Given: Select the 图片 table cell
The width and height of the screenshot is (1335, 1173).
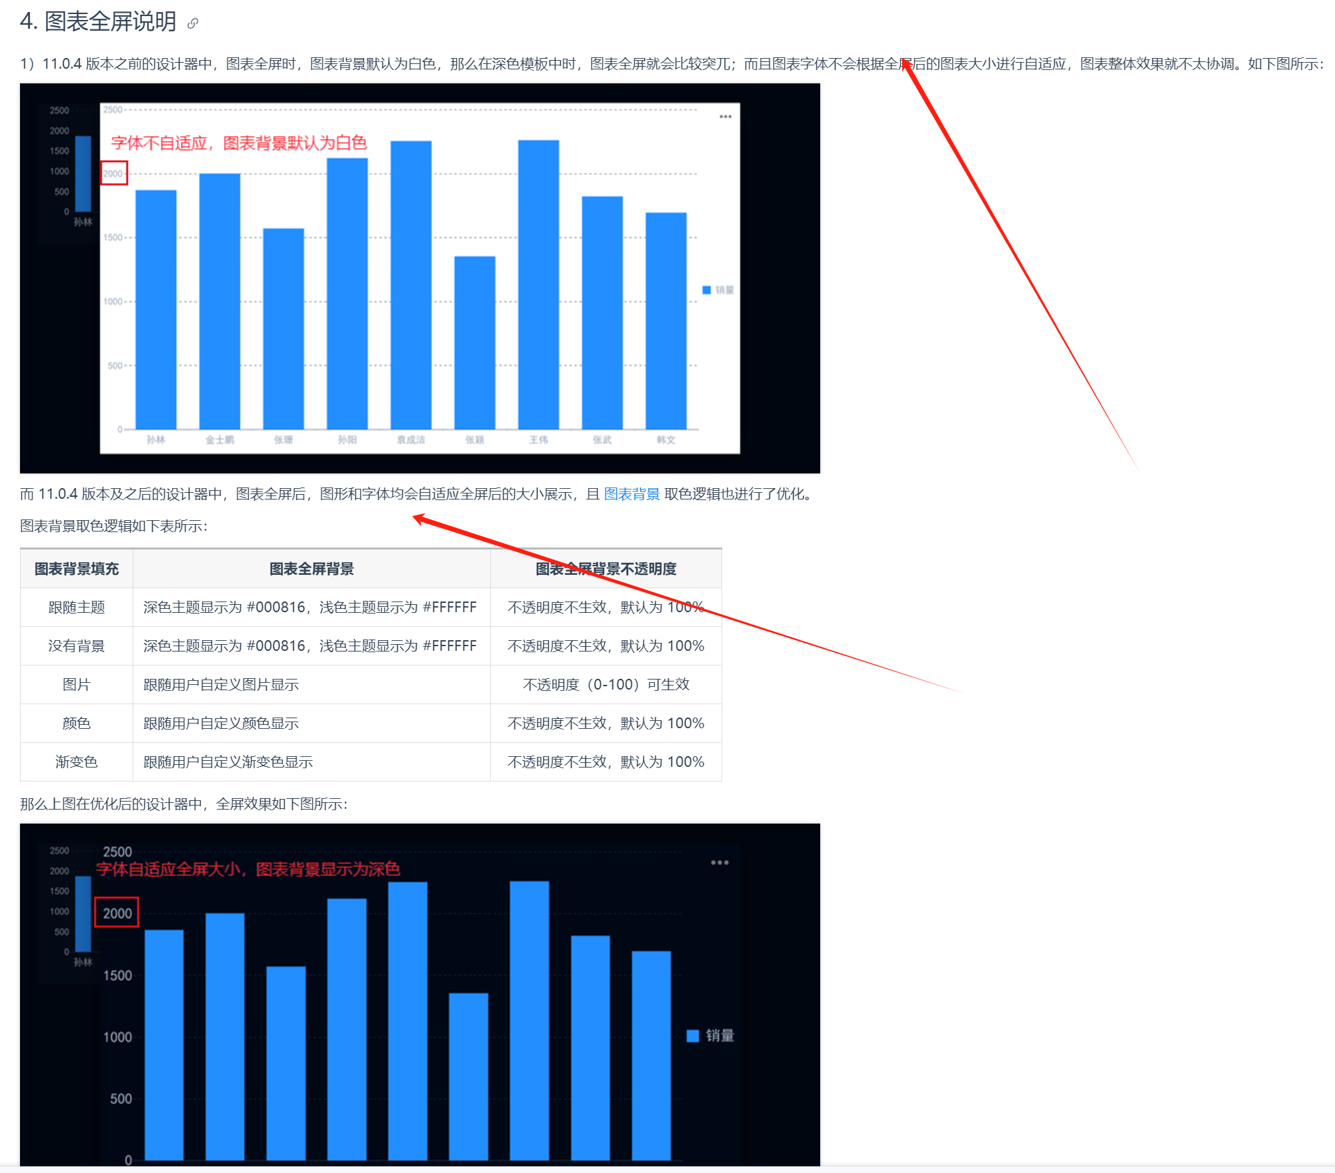Looking at the screenshot, I should pos(77,685).
